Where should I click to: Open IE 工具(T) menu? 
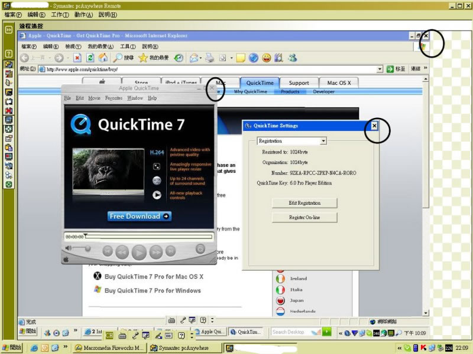pyautogui.click(x=128, y=47)
